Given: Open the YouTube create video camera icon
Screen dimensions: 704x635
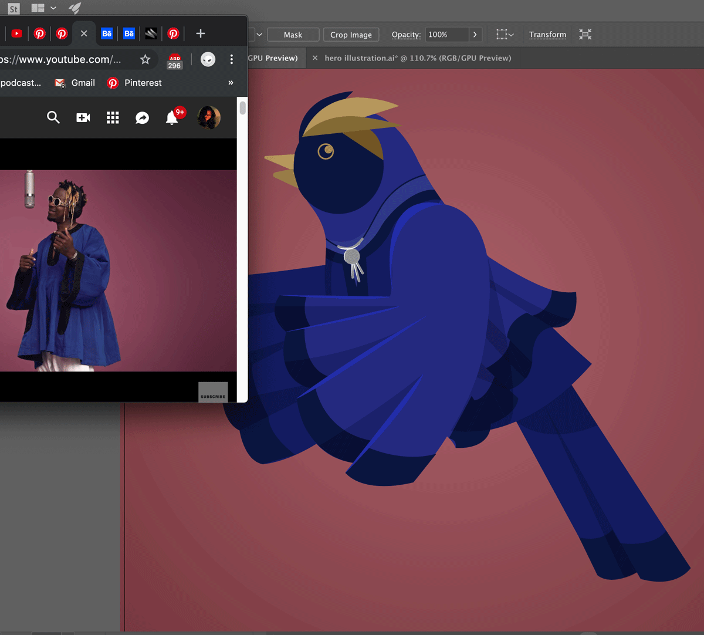Looking at the screenshot, I should (x=83, y=118).
